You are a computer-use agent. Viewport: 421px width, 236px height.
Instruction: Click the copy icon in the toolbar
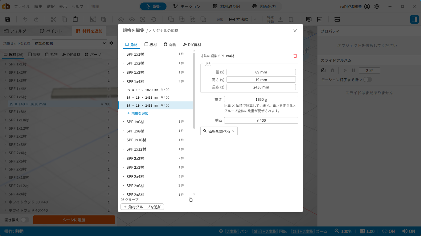click(x=64, y=19)
